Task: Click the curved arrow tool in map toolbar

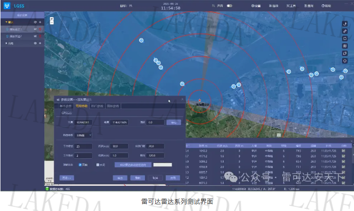Action: pos(345,24)
